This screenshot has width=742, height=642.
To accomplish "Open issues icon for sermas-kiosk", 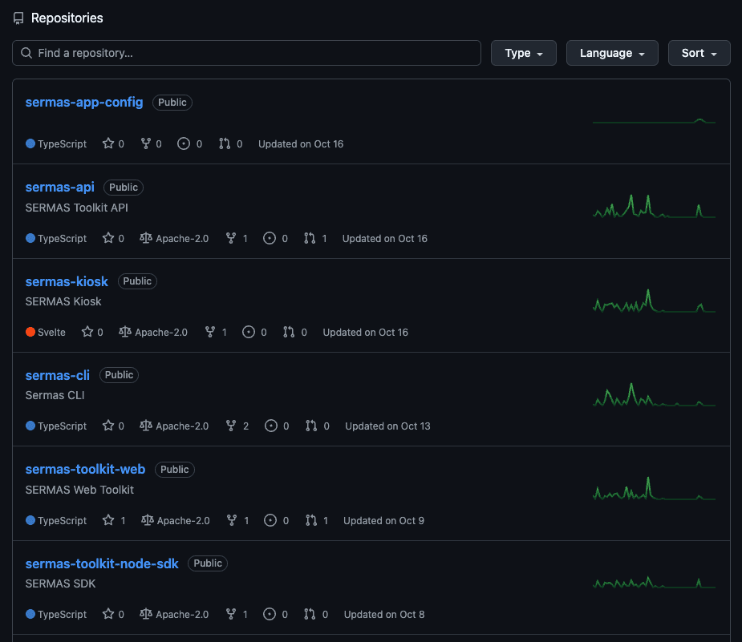I will [x=249, y=331].
